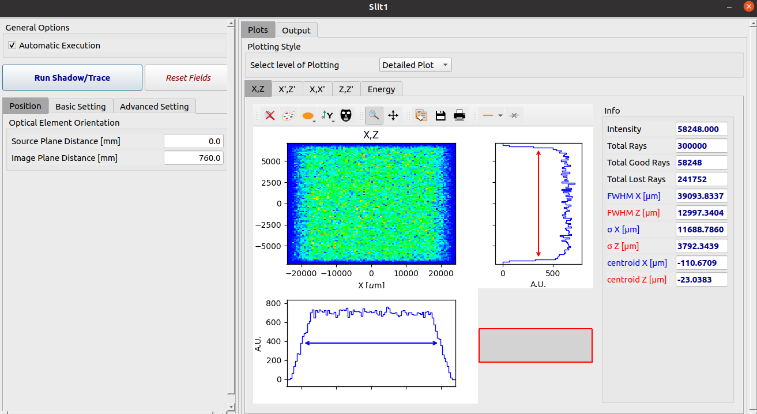Screen dimensions: 757x414
Task: Open the Energy plot tab
Action: (381, 89)
